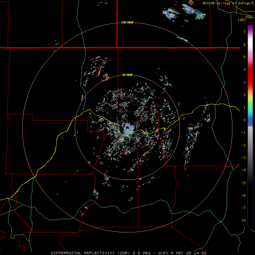Click the 3 value on the ZDR scale
Image resolution: width=255 pixels, height=255 pixels.
pyautogui.click(x=245, y=82)
